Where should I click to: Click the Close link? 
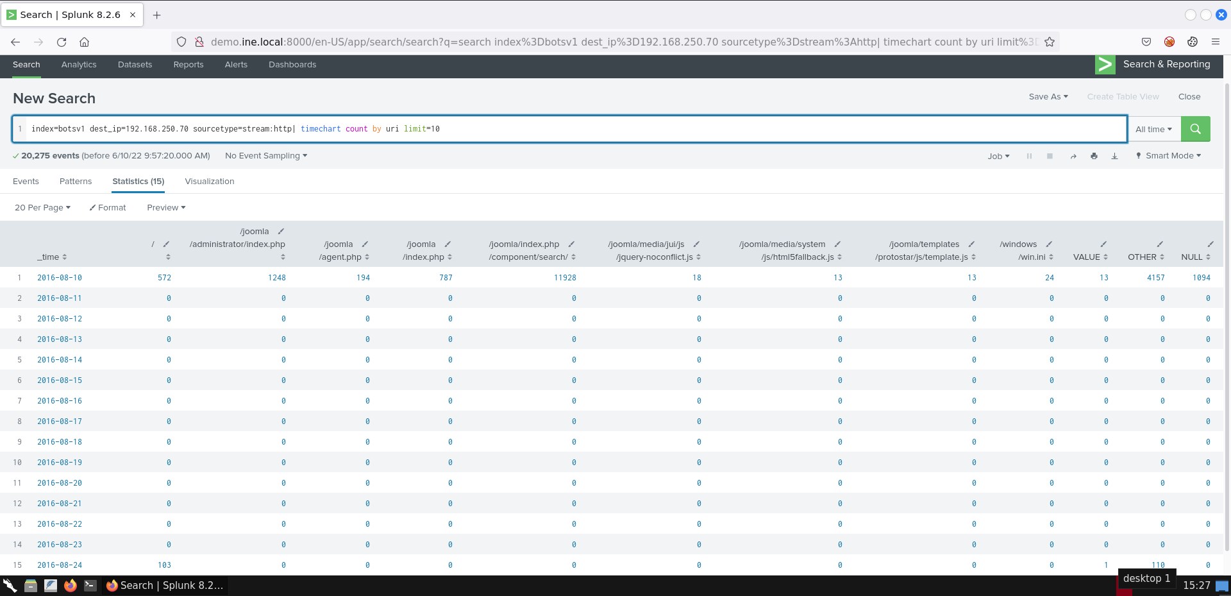point(1189,97)
